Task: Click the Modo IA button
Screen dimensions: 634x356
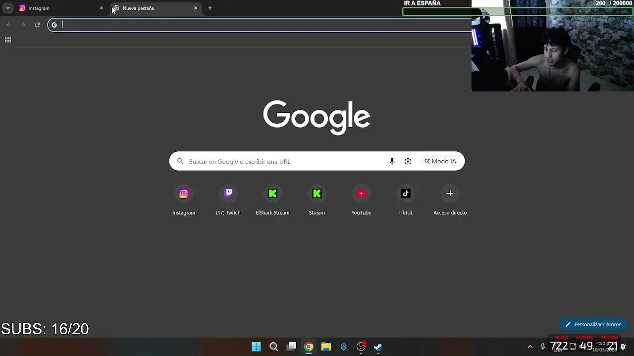Action: (440, 161)
